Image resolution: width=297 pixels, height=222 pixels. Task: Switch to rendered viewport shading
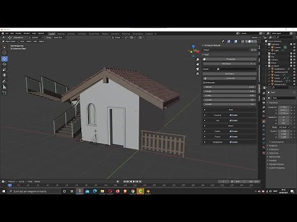pos(256,41)
